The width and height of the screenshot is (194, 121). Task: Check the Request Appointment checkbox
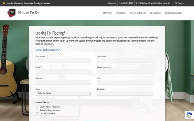38,110
